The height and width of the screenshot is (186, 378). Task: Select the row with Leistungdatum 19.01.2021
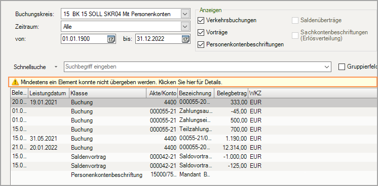(x=194, y=102)
